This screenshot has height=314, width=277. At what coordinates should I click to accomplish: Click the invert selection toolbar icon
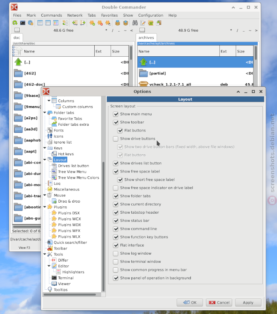tap(108, 23)
